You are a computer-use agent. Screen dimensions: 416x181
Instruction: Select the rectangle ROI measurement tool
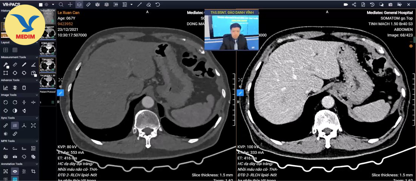pos(6,73)
